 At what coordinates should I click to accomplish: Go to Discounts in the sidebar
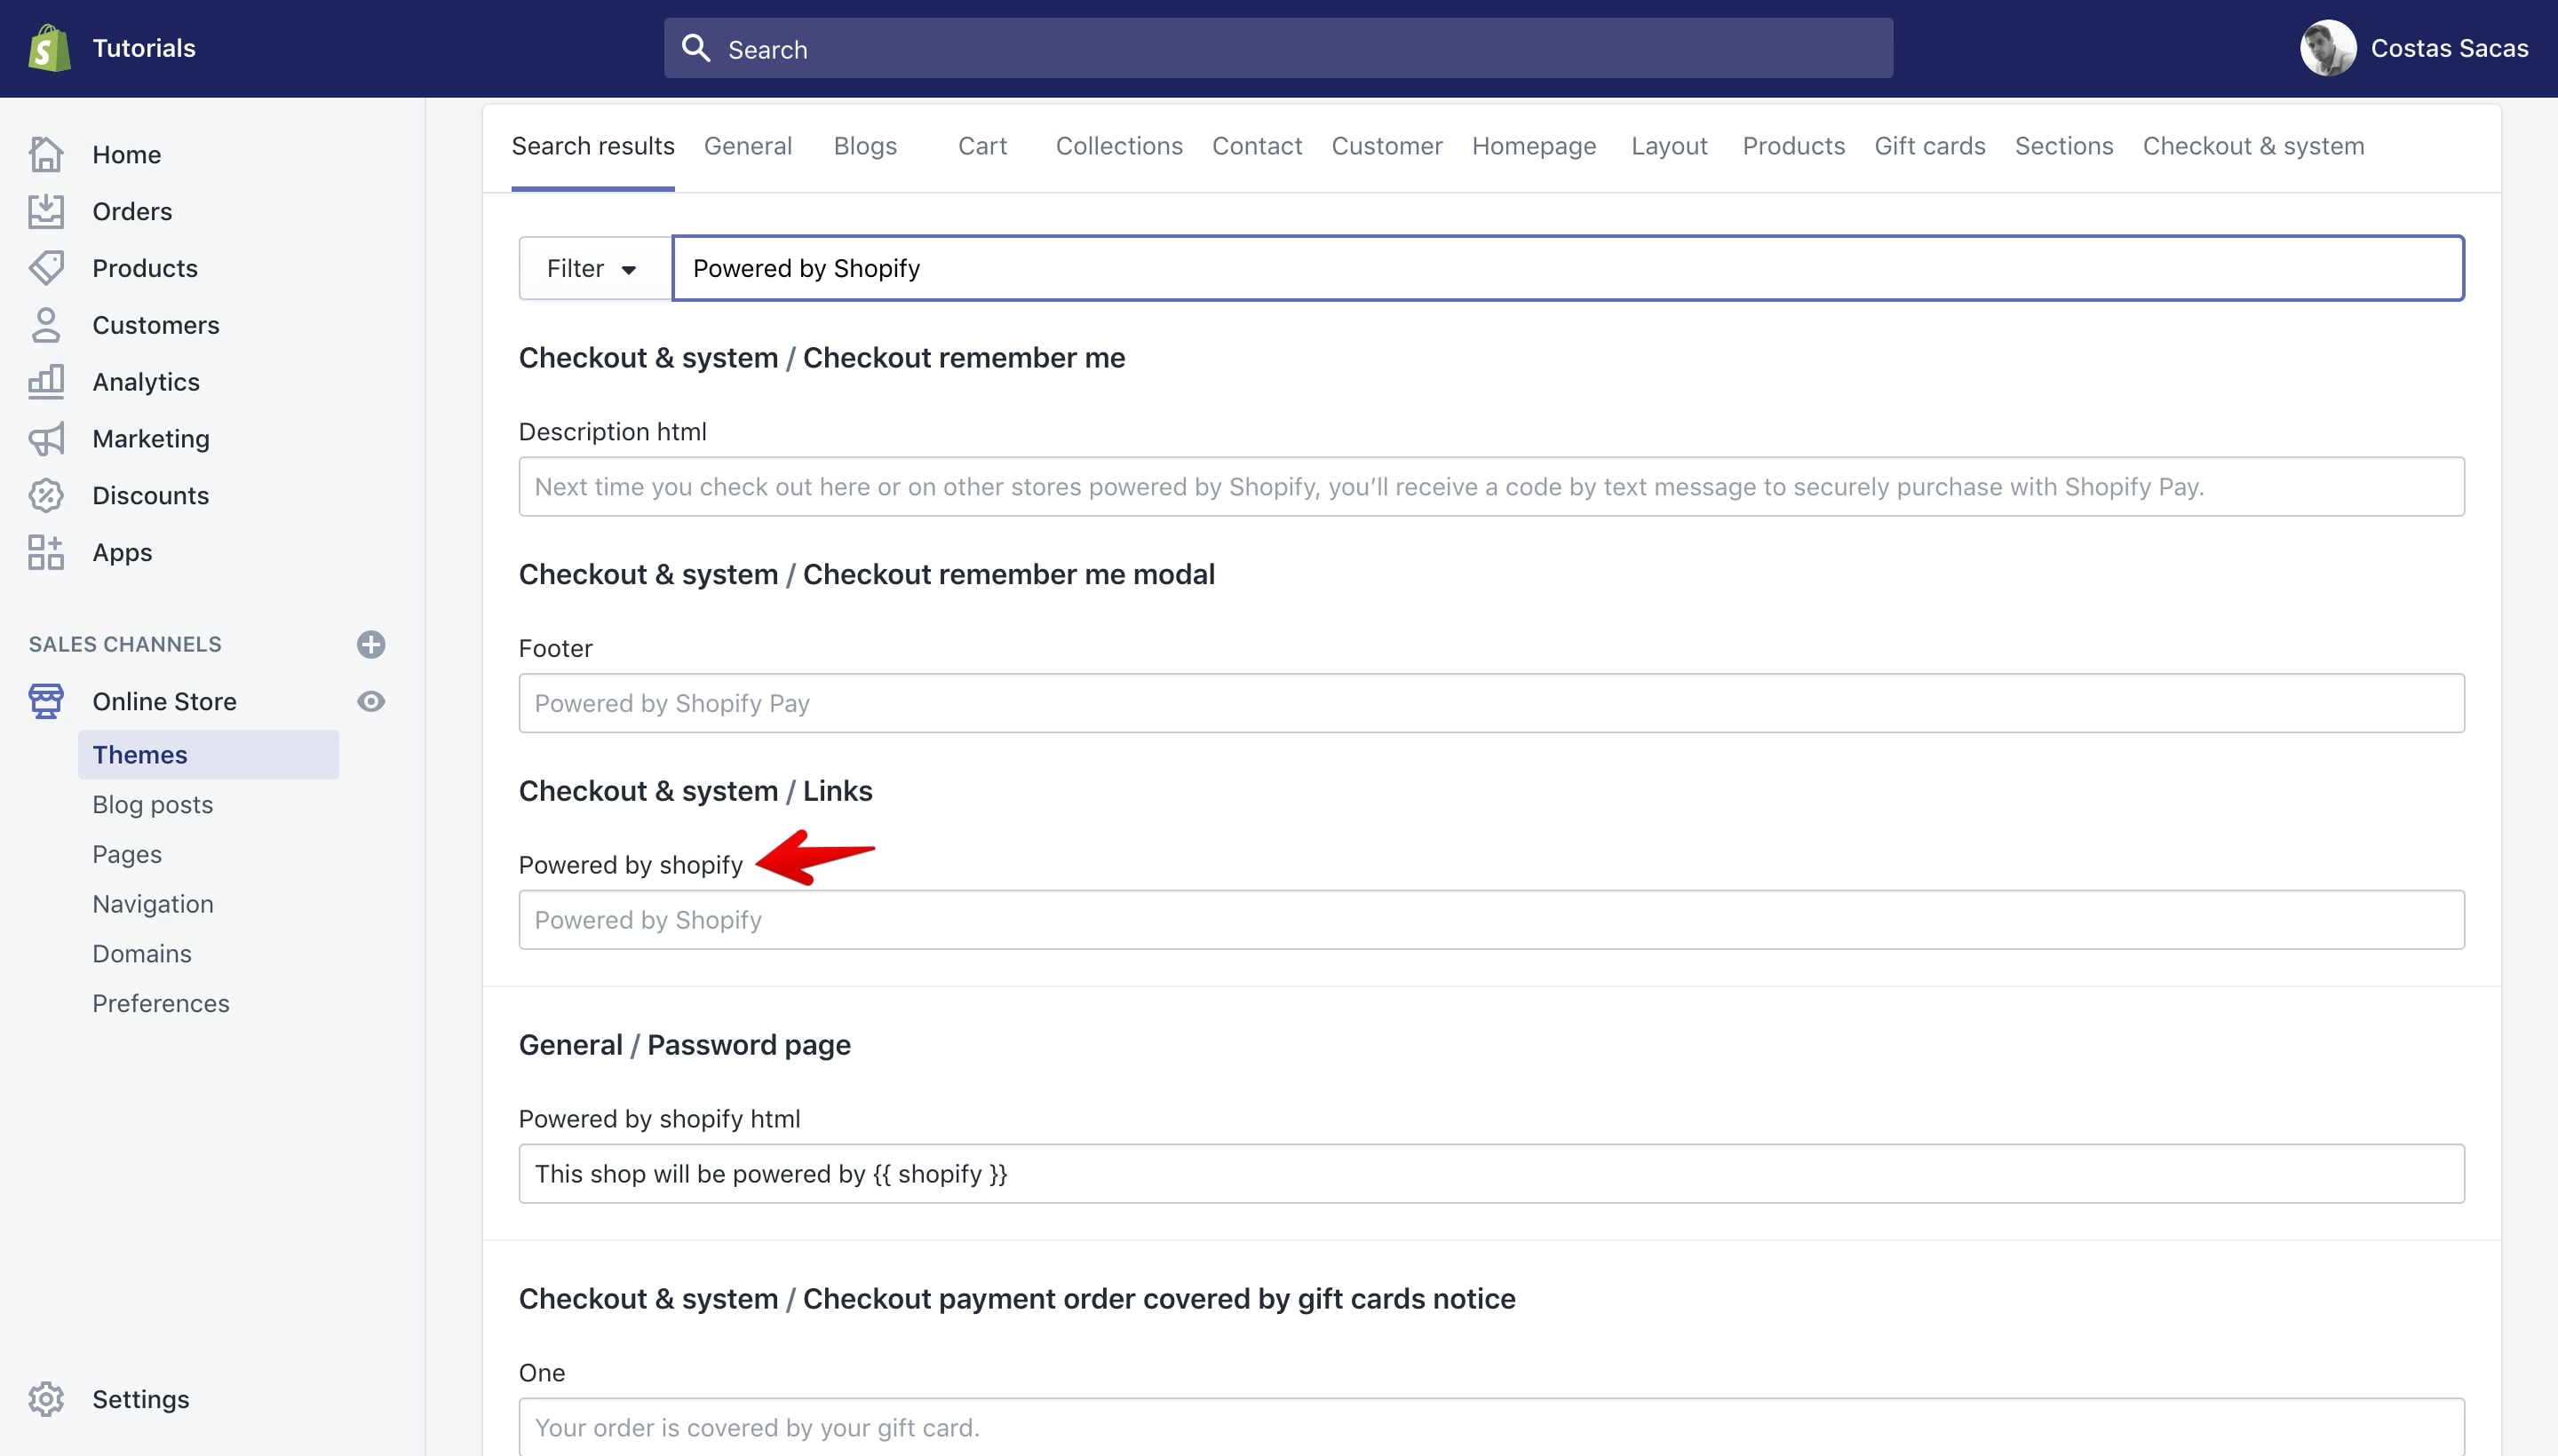pyautogui.click(x=150, y=495)
